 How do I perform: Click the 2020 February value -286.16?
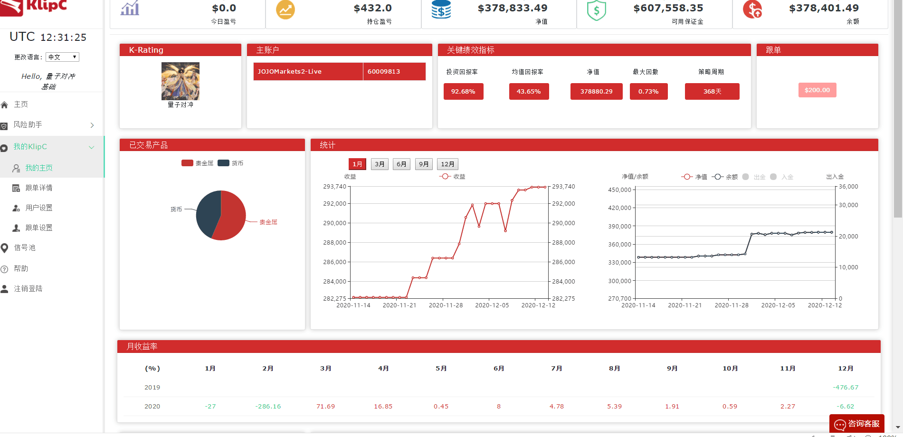tap(268, 407)
